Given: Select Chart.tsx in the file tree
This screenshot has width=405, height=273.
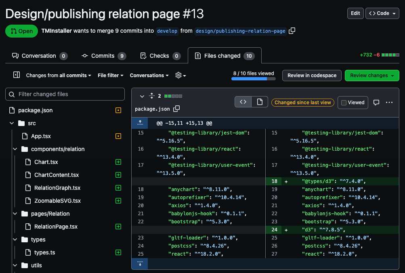Looking at the screenshot, I should click(46, 162).
